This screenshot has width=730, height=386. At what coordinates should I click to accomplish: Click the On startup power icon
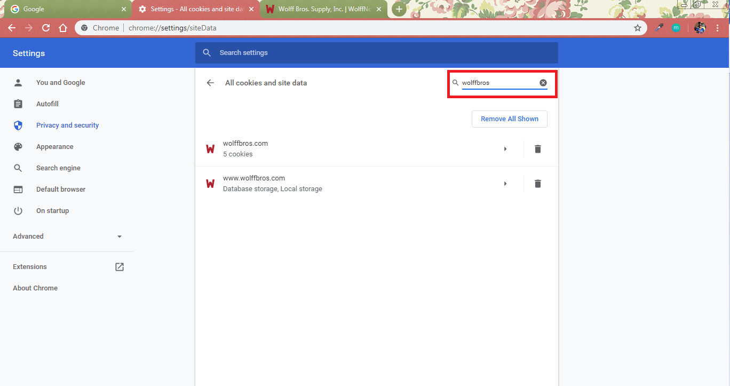18,211
